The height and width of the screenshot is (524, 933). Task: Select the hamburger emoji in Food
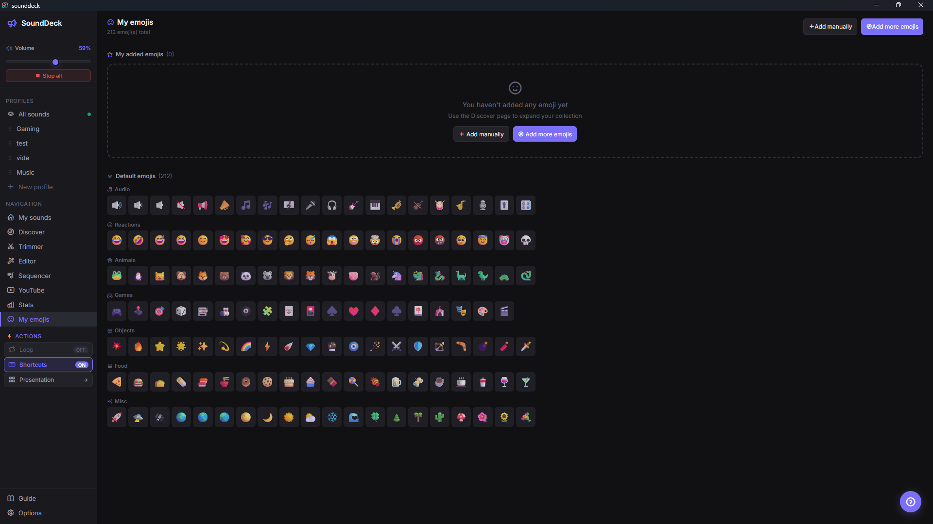pos(138,382)
